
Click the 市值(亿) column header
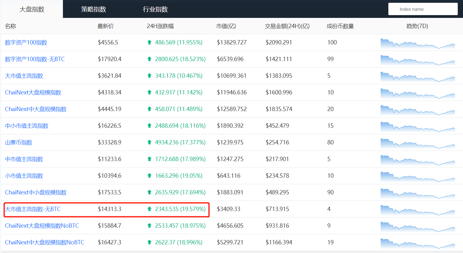(226, 26)
